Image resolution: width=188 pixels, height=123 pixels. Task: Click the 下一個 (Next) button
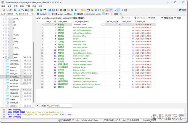pyautogui.click(x=125, y=18)
